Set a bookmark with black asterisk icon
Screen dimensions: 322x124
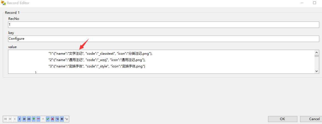pyautogui.click(x=62, y=119)
